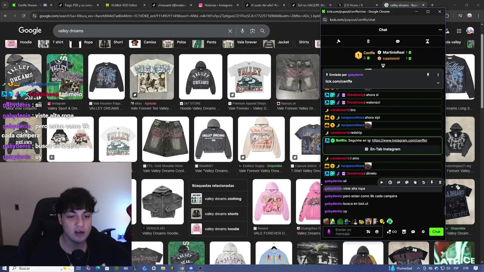
Task: Click the En-Tab Instagram button
Action: tap(382, 149)
